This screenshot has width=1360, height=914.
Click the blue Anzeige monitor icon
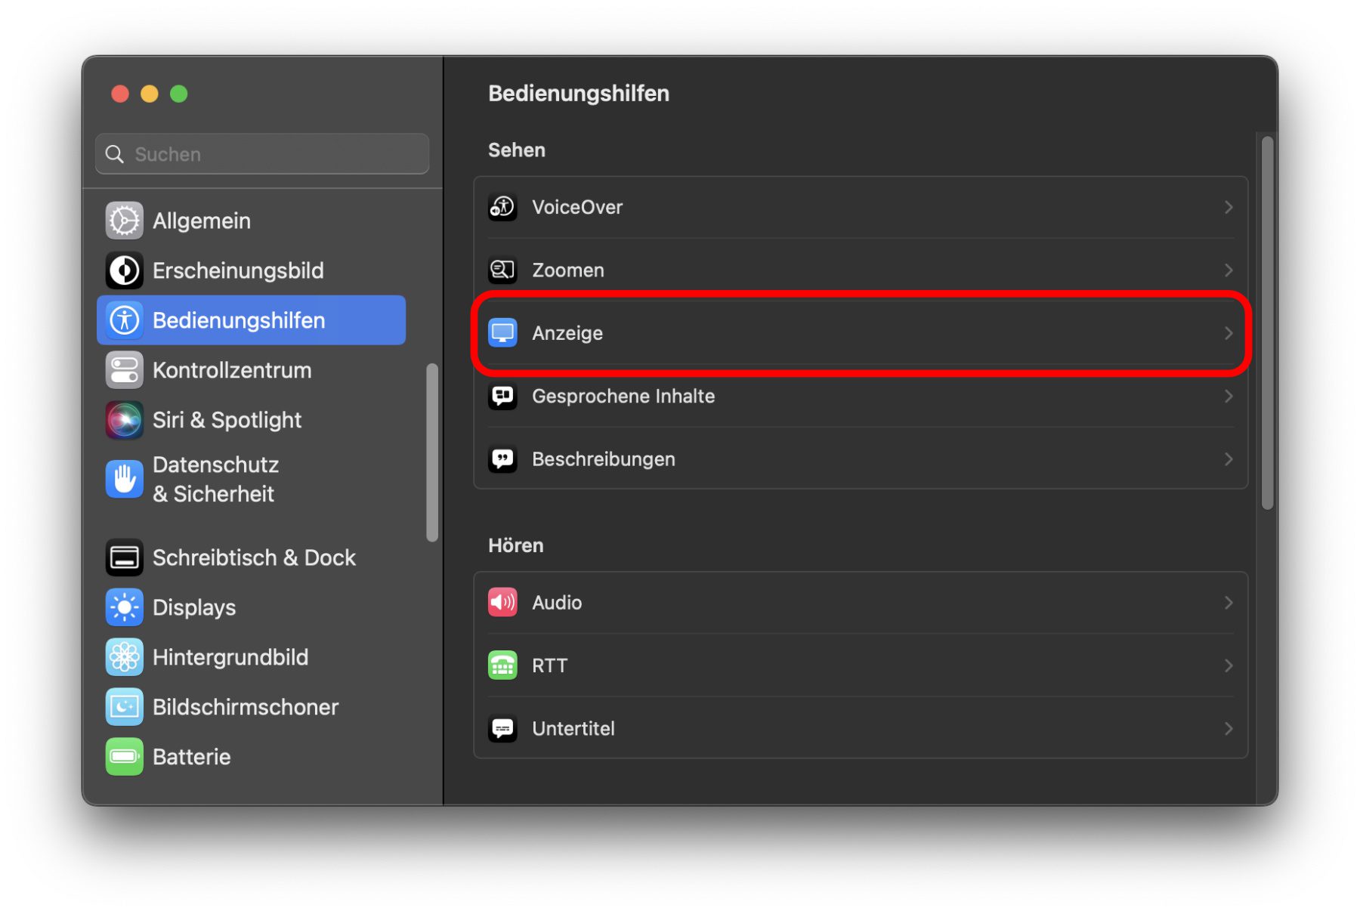pos(502,333)
